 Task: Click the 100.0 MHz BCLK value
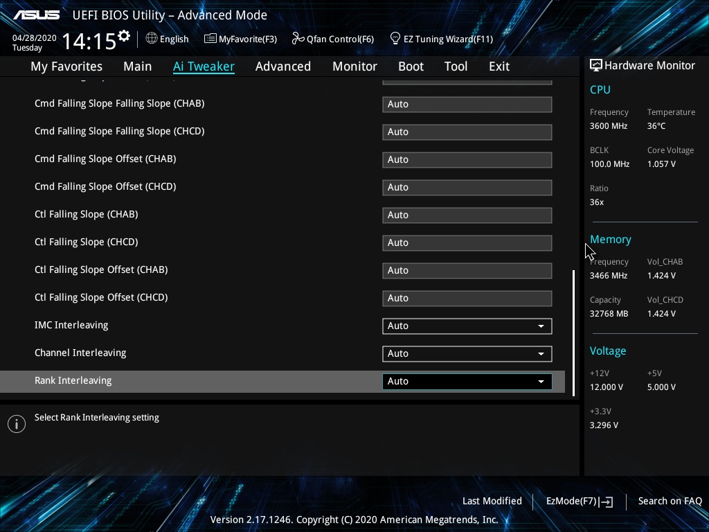tap(609, 164)
